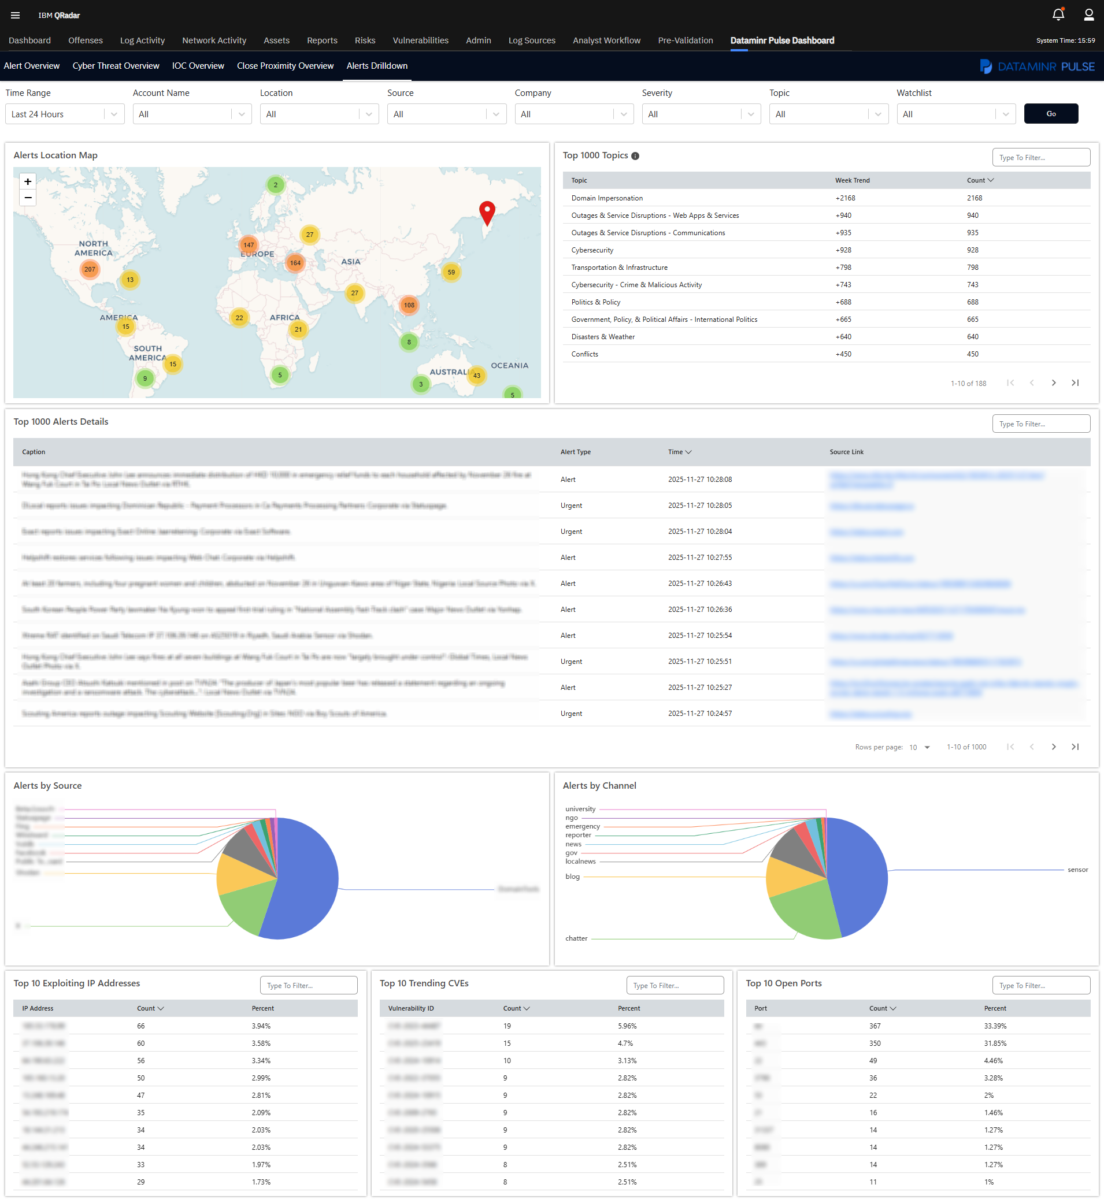Click the 59 cluster near Japan
Viewport: 1104px width, 1203px height.
(x=451, y=272)
